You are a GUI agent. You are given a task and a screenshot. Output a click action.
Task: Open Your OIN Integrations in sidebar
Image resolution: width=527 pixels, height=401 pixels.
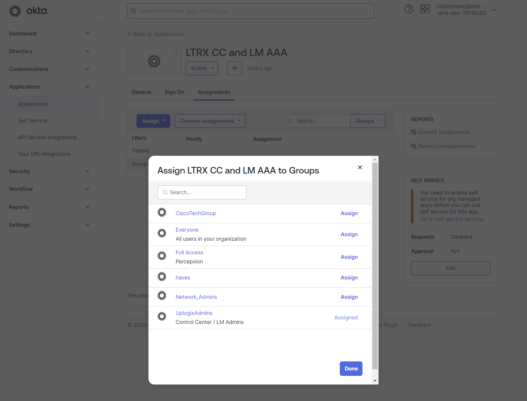tap(44, 154)
